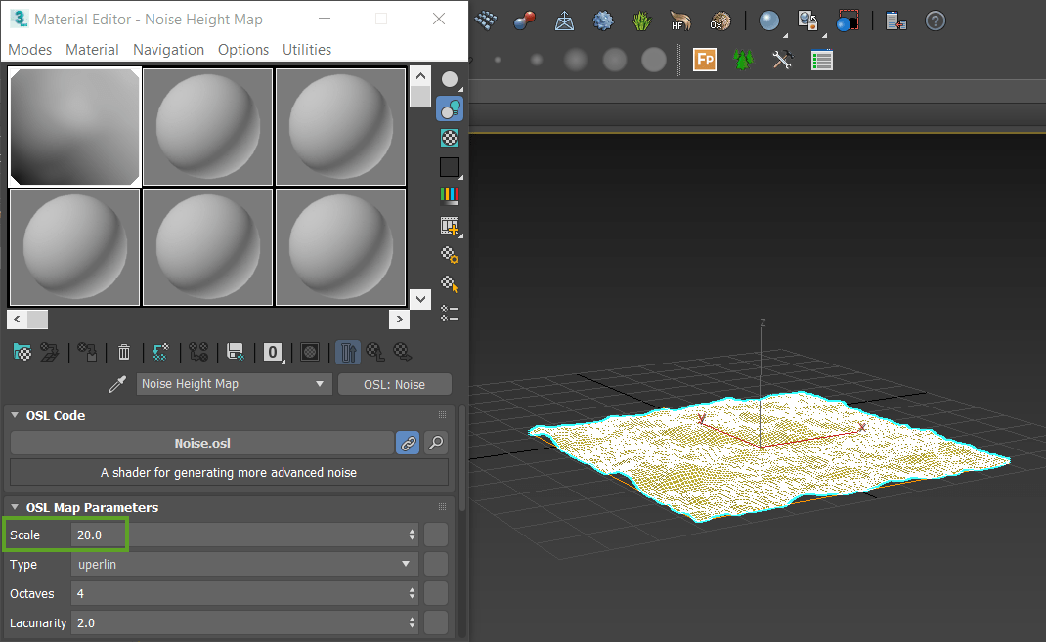Open the Utilities menu
Viewport: 1046px width, 642px height.
click(306, 49)
